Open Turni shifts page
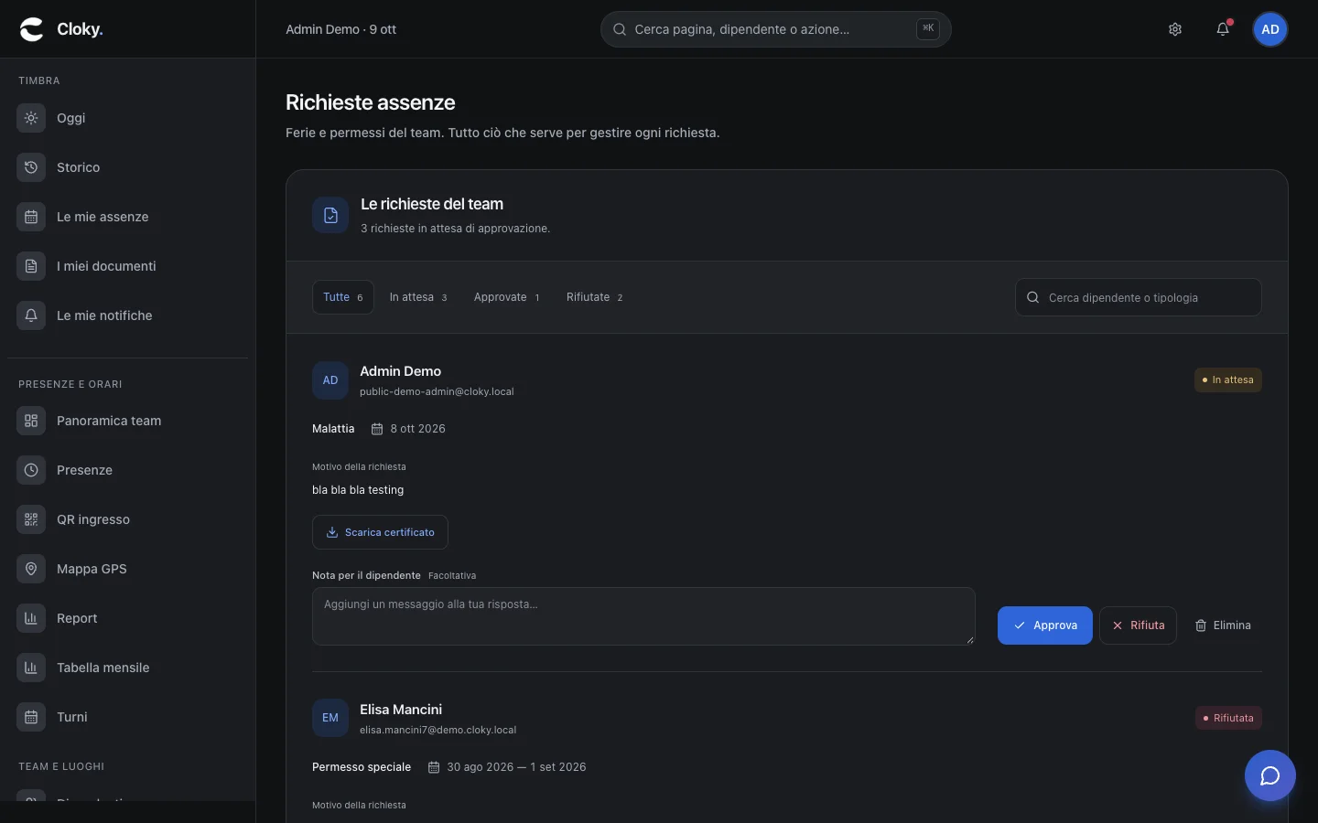 pyautogui.click(x=128, y=717)
